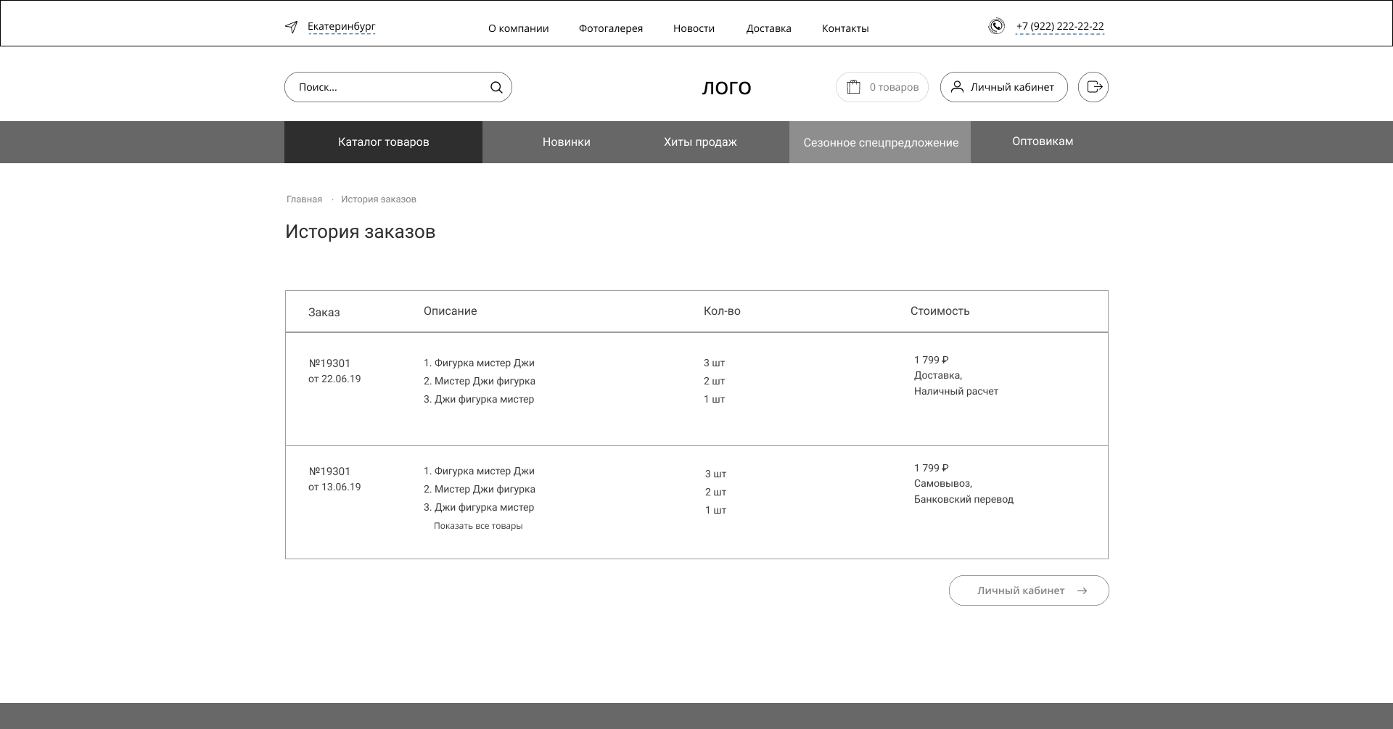Expand list via Показать все товары
This screenshot has width=1393, height=729.
[478, 526]
